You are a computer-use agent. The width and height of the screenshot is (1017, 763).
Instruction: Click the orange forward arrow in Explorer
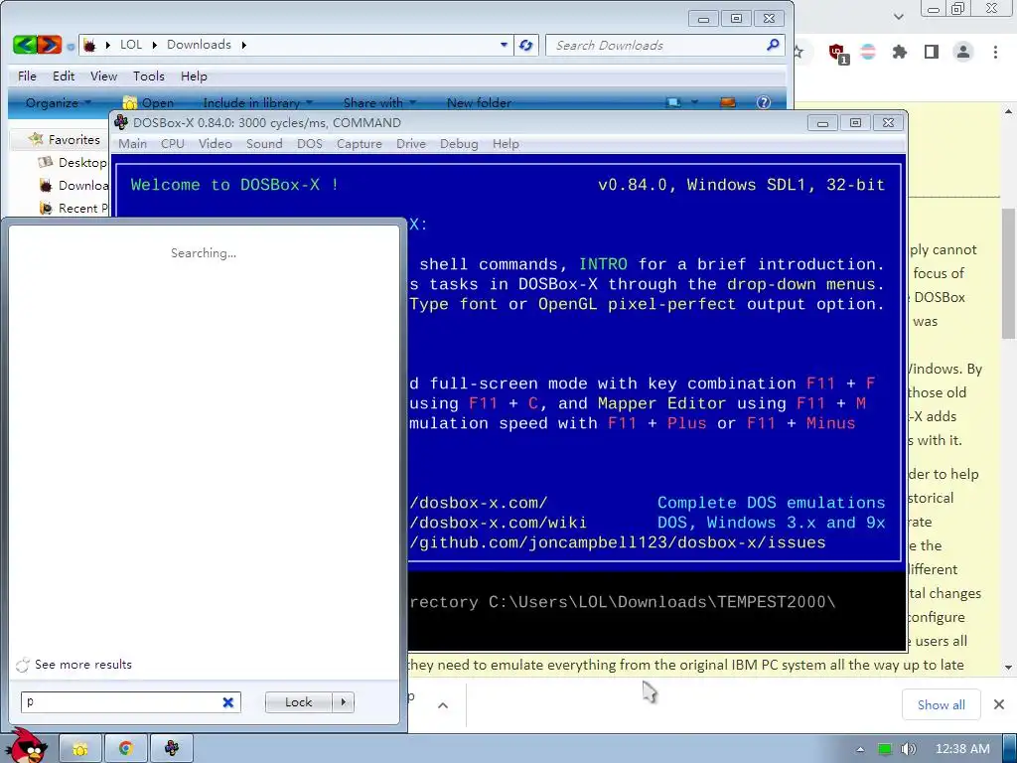tap(50, 45)
